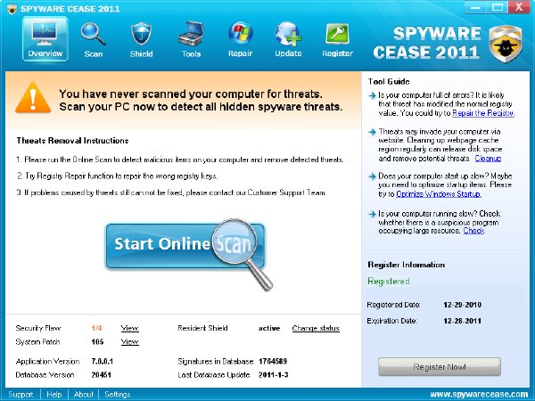Click Registered Date 12-29-2010
535x401 pixels.
pos(462,305)
